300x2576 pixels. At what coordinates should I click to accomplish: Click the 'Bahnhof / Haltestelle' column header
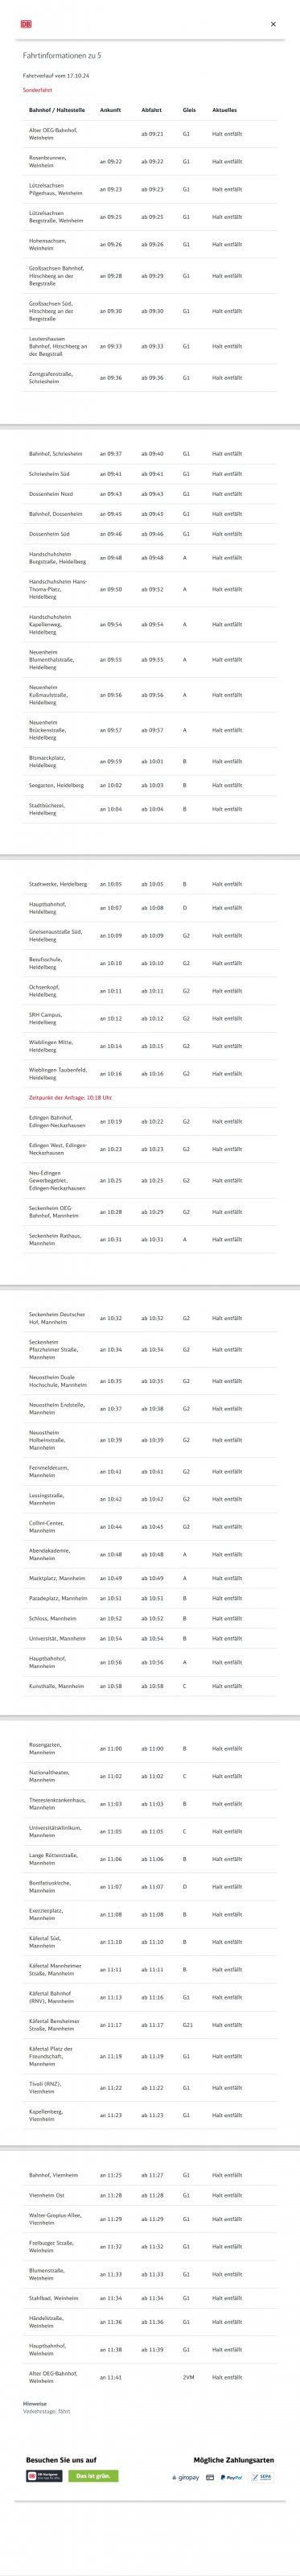57,110
